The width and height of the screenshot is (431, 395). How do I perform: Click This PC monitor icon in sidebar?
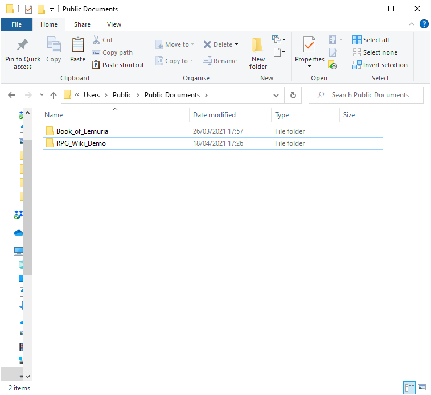18,251
